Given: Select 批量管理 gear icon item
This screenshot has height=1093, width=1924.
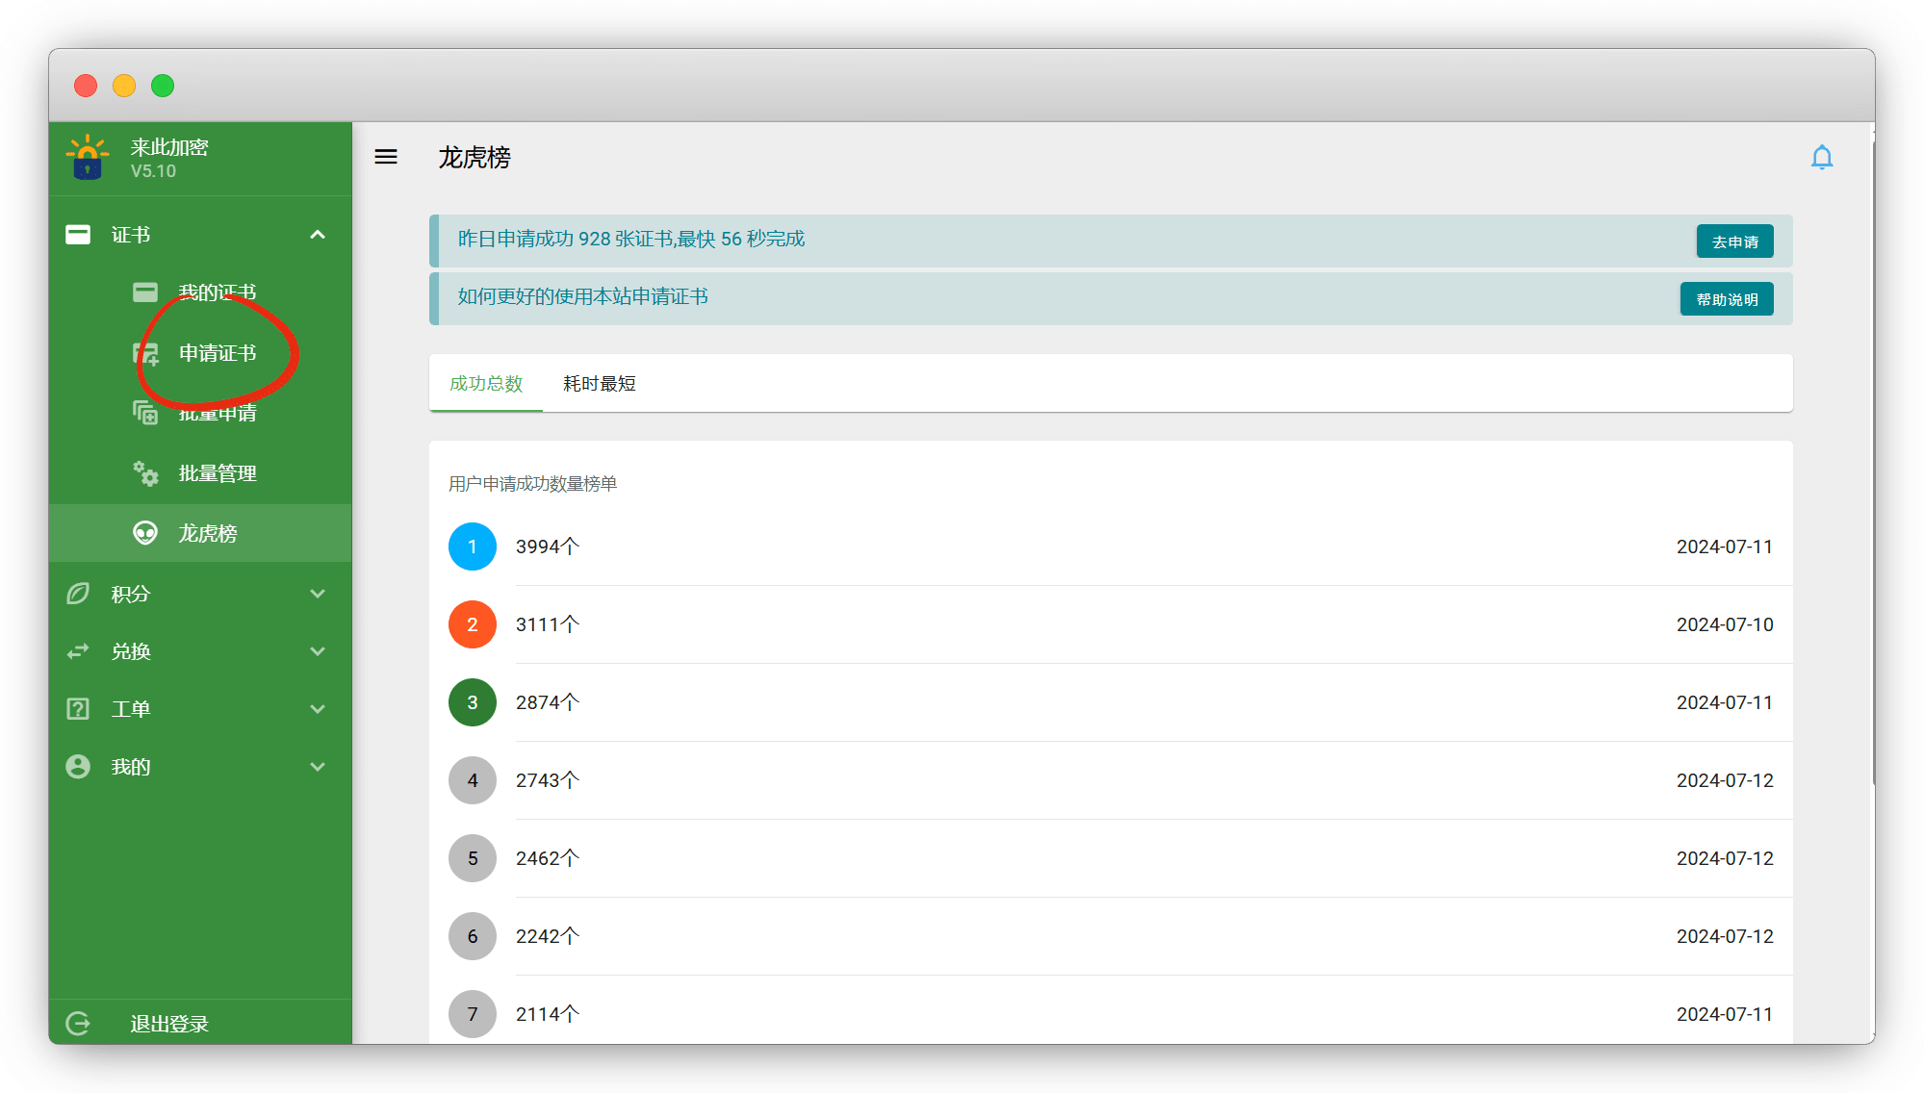Looking at the screenshot, I should pyautogui.click(x=145, y=473).
